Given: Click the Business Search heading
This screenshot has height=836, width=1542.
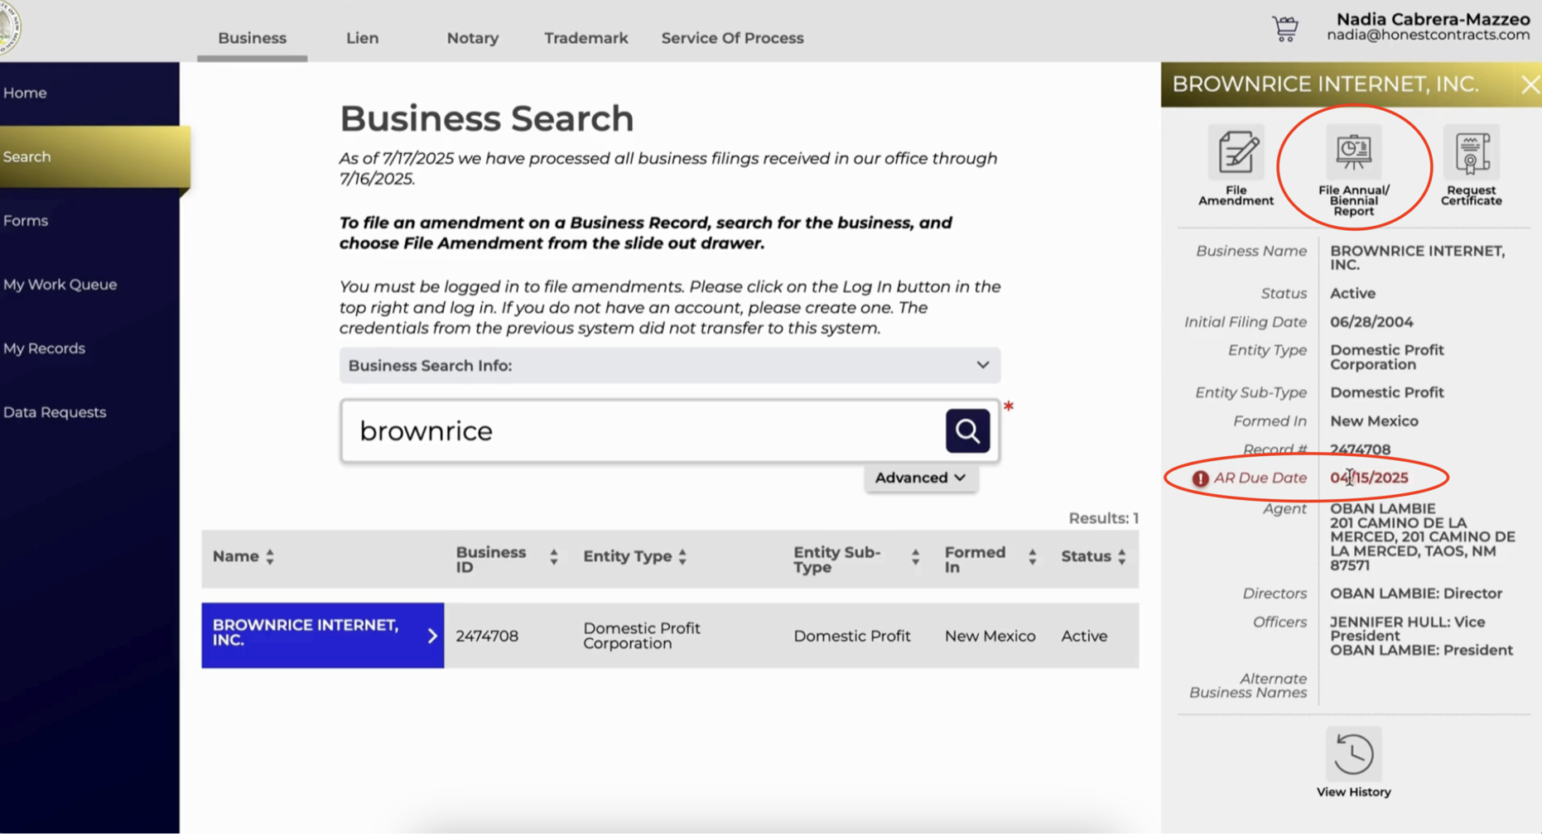Looking at the screenshot, I should pos(487,118).
